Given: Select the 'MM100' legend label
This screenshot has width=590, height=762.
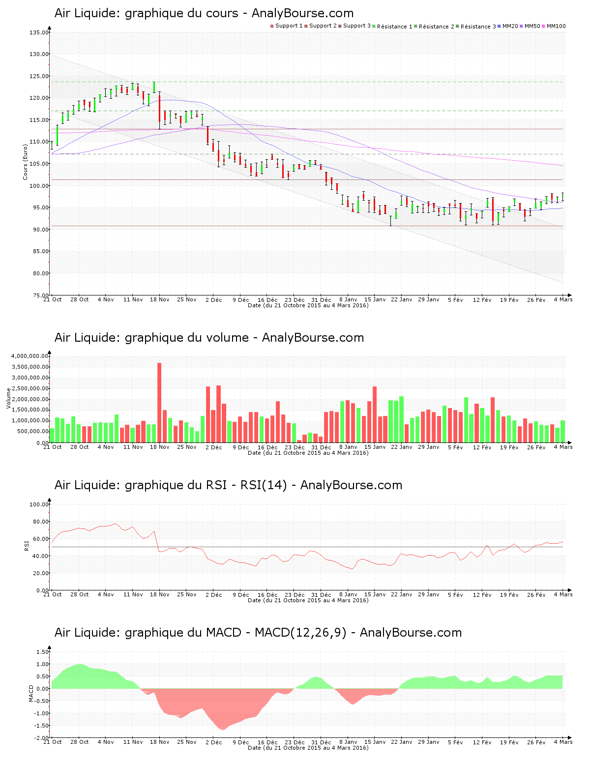Looking at the screenshot, I should [557, 26].
